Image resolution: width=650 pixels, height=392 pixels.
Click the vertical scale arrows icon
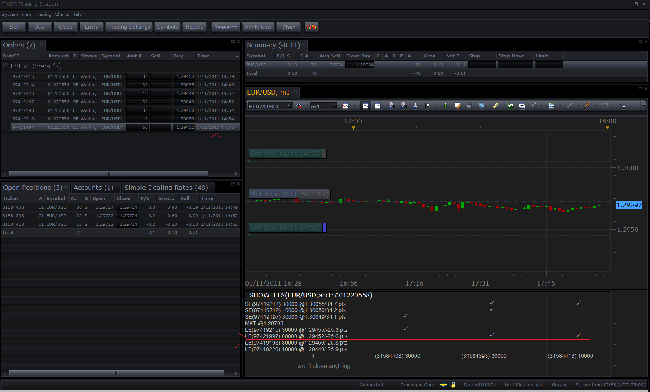pyautogui.click(x=445, y=105)
